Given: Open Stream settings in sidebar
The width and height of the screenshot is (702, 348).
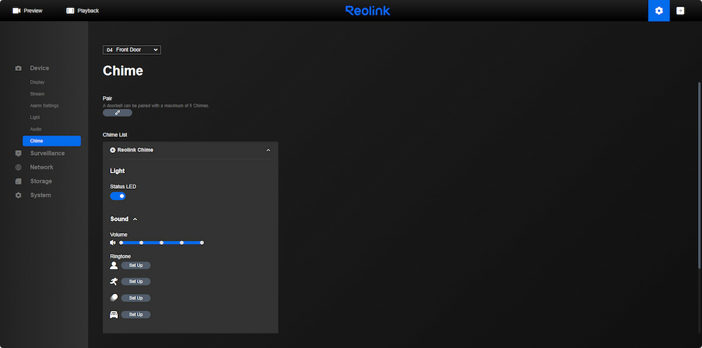Looking at the screenshot, I should point(37,94).
